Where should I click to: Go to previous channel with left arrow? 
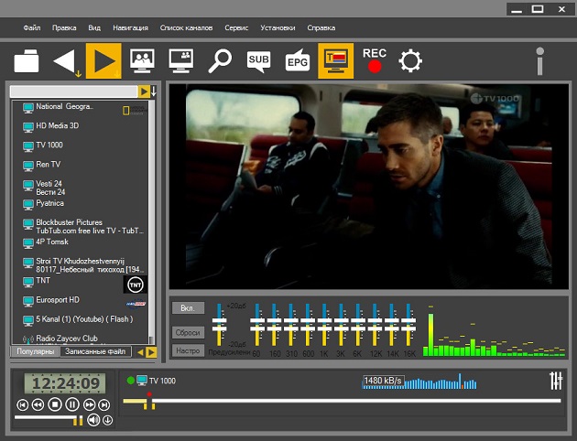pos(66,61)
